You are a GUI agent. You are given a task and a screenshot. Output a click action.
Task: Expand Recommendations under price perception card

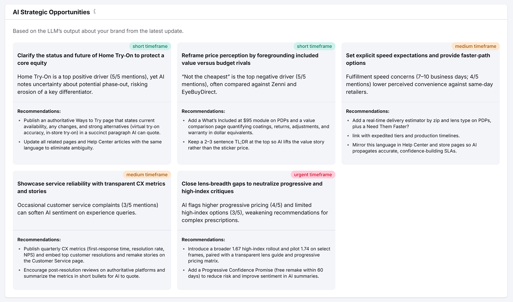pyautogui.click(x=203, y=111)
